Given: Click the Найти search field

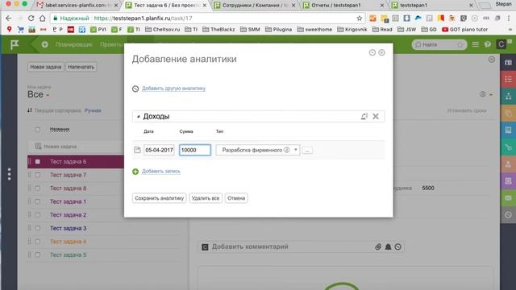Looking at the screenshot, I should coord(439,44).
